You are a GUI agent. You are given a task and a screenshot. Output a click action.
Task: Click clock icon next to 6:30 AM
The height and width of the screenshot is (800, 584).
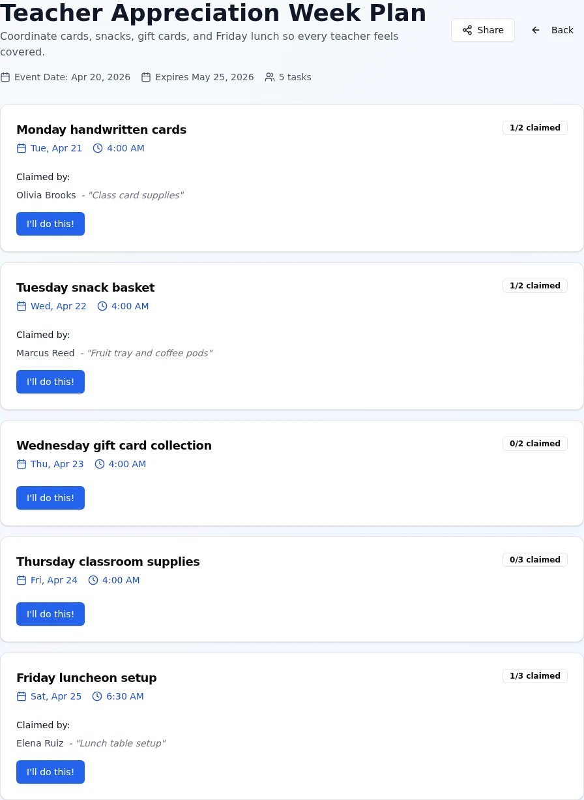(x=97, y=696)
